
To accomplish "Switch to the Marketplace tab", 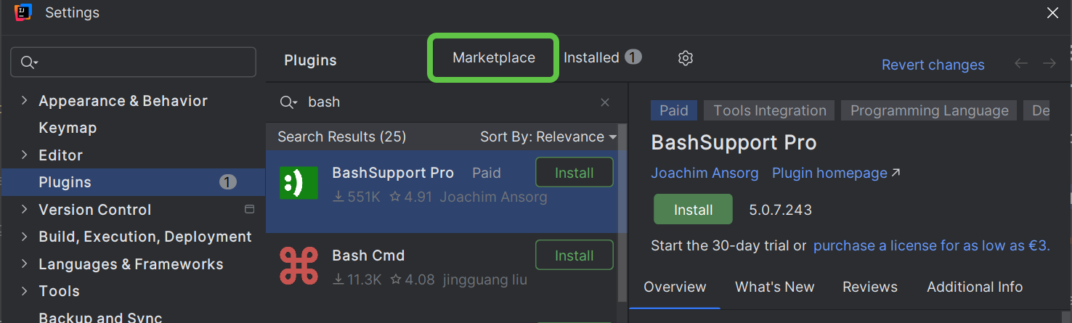I will point(493,58).
